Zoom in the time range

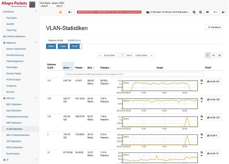[x=194, y=12]
